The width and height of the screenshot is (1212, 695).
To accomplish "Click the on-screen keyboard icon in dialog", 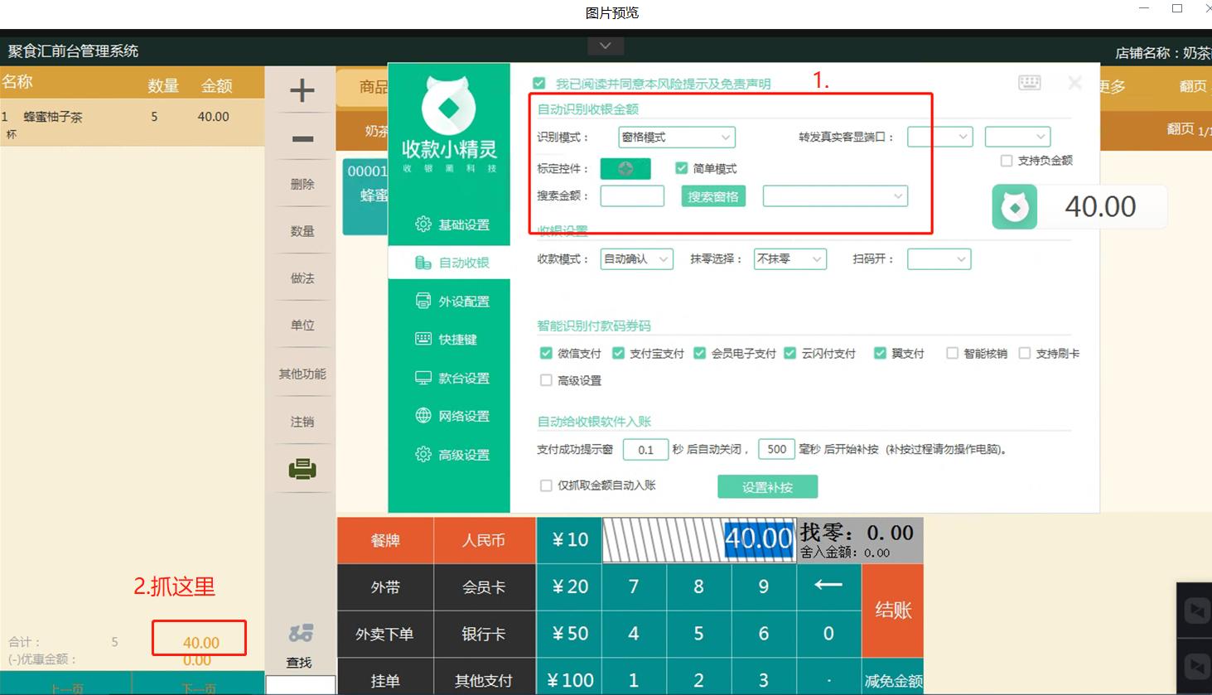I will pyautogui.click(x=1030, y=82).
